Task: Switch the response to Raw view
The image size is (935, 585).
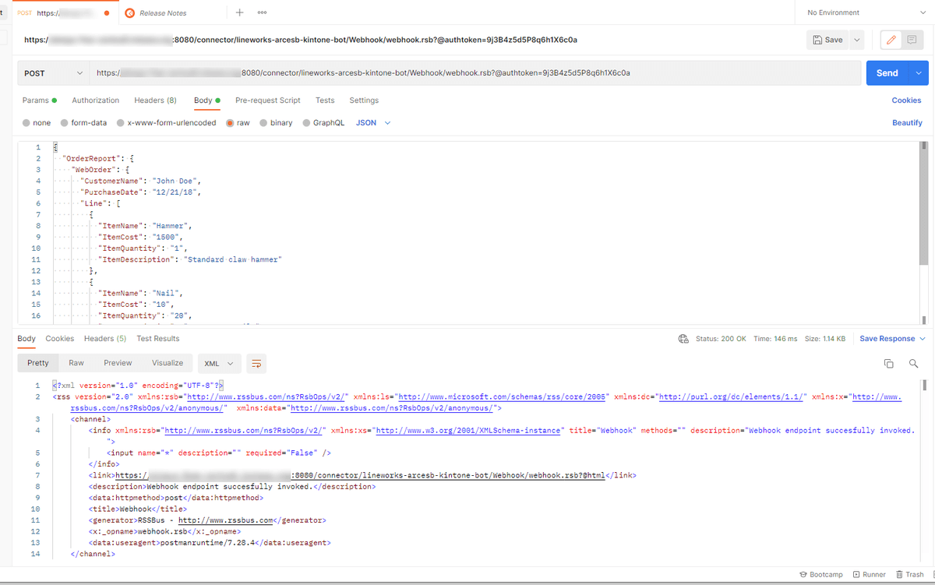Action: coord(76,363)
